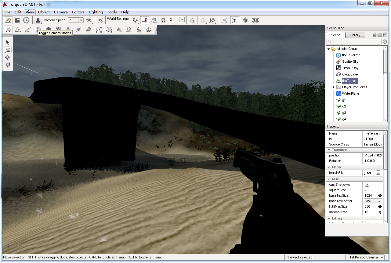Click the lock selection icon in Scene Tree
Image resolution: width=391 pixels, height=263 pixels.
[x=375, y=35]
